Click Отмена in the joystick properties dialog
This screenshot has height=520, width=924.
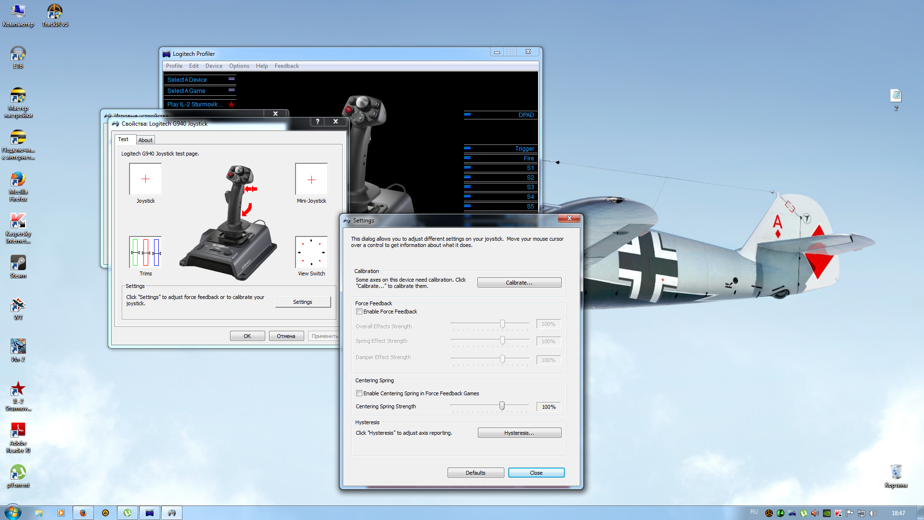point(286,336)
